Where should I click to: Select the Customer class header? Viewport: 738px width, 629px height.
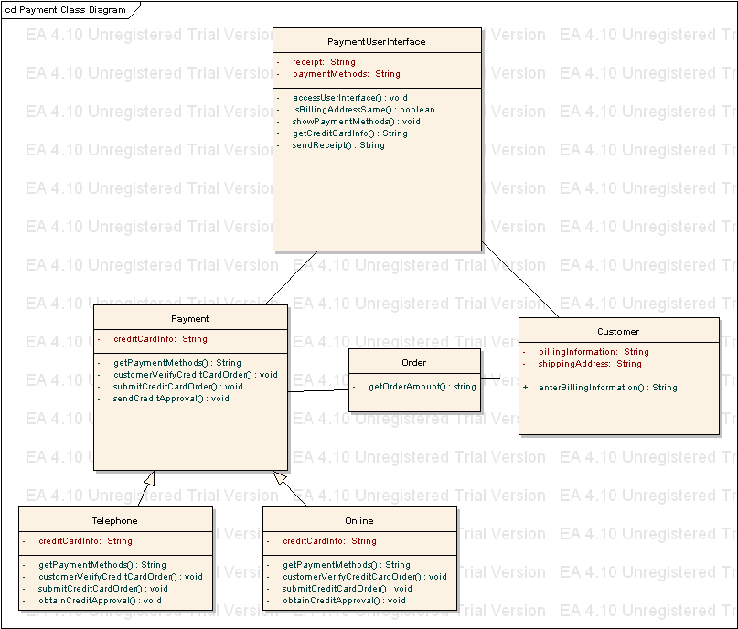pyautogui.click(x=618, y=331)
